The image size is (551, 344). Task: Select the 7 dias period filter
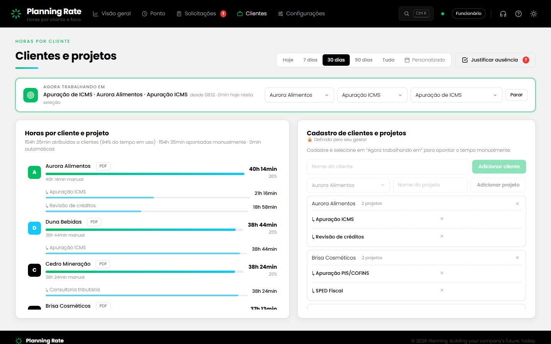coord(310,60)
